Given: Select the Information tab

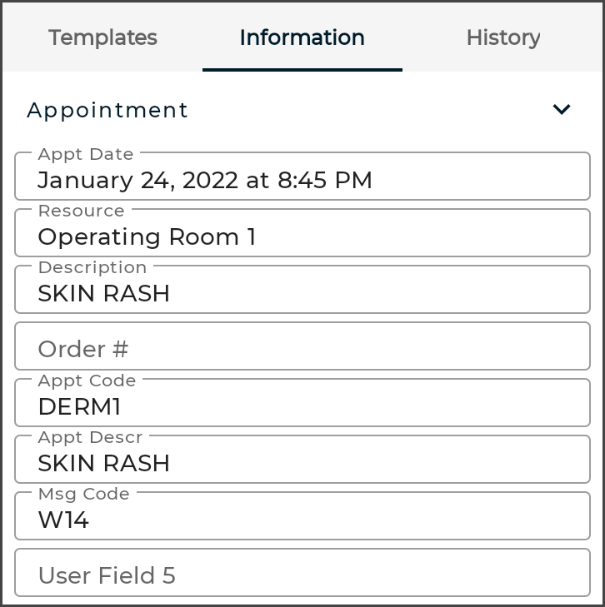Looking at the screenshot, I should pos(302,37).
